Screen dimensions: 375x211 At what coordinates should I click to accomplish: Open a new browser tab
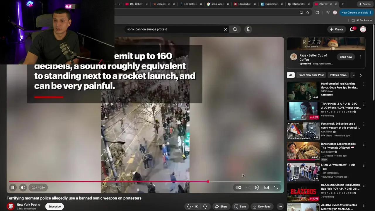point(342,4)
